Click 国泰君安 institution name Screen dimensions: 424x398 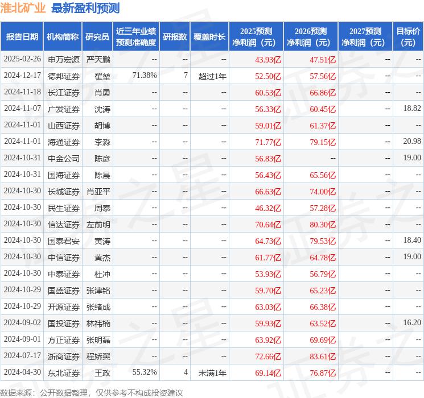pyautogui.click(x=64, y=241)
